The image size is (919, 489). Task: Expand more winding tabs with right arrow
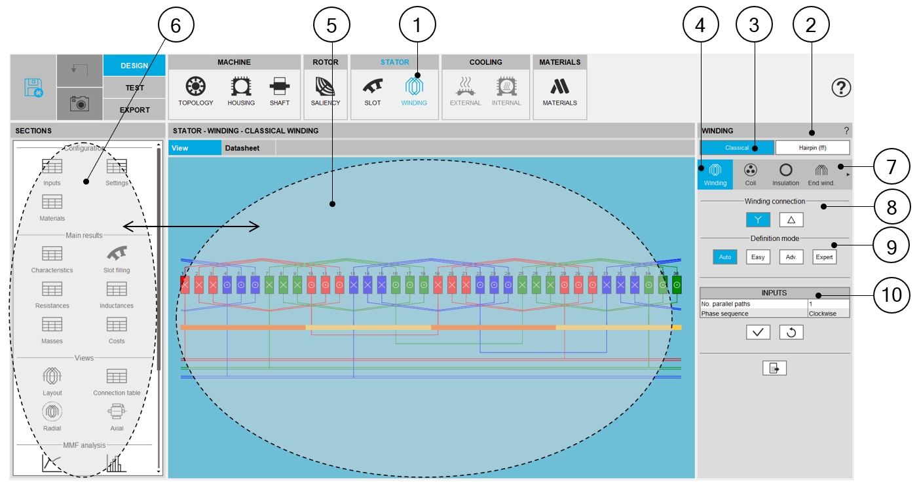tap(848, 175)
